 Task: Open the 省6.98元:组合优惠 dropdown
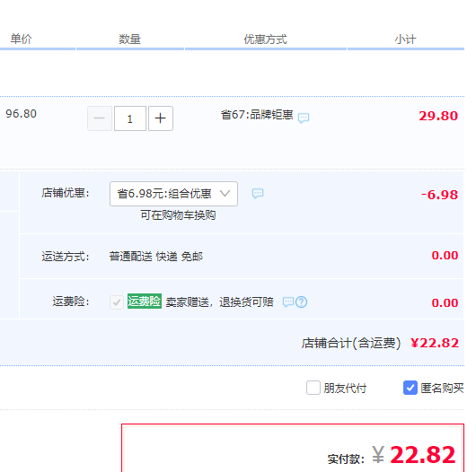point(173,194)
